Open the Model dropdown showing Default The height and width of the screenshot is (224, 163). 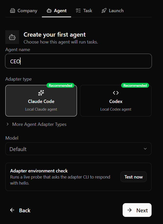(x=78, y=149)
